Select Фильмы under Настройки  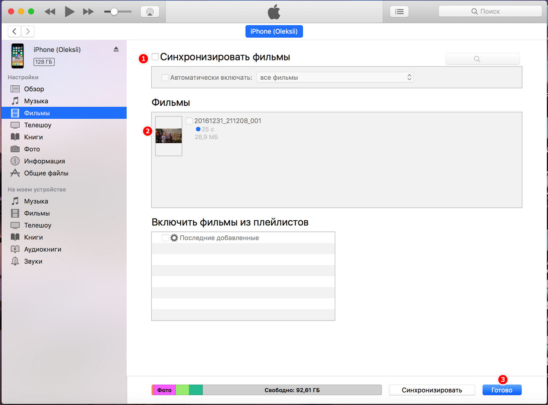(x=63, y=113)
